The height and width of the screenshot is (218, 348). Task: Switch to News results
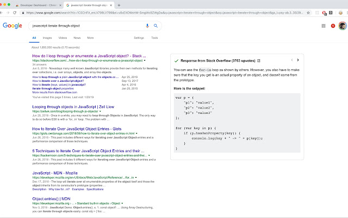click(77, 38)
